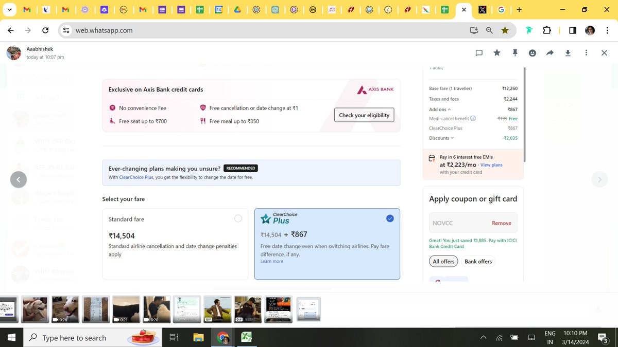Switch to the Google Calendar tab

click(x=218, y=9)
